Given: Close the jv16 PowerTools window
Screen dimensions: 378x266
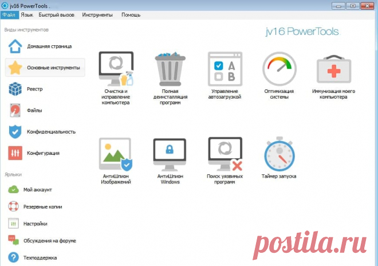Looking at the screenshot, I should point(367,6).
